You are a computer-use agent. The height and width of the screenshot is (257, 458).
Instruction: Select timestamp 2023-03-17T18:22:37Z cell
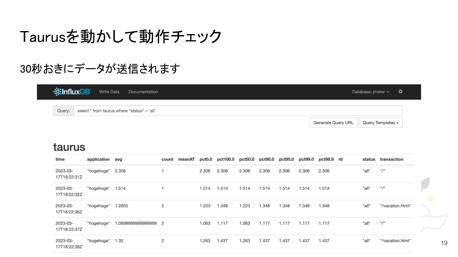[x=69, y=226]
